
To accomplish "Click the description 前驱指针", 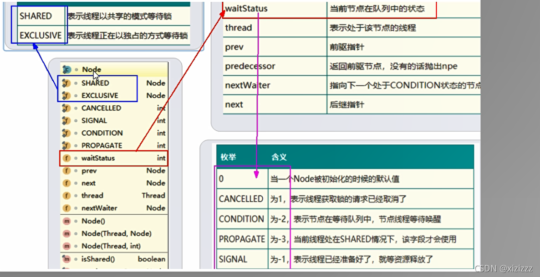I will (x=346, y=47).
